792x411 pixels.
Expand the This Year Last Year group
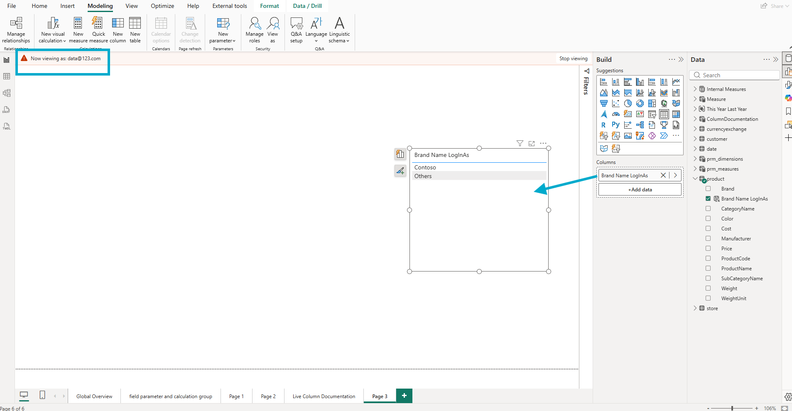[695, 109]
